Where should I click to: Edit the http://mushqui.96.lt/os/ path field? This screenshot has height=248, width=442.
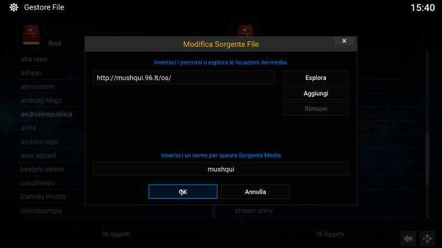(184, 78)
